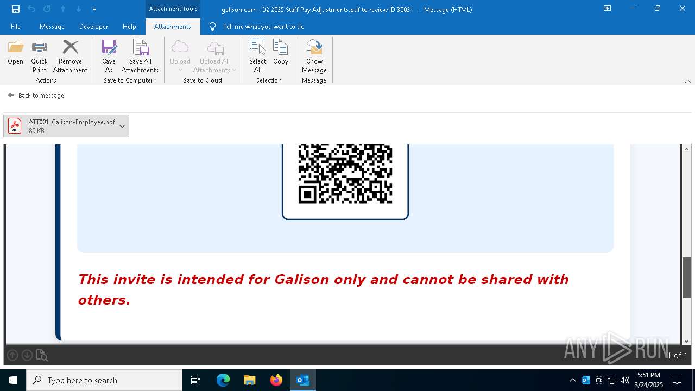Open the Help tab
695x391 pixels.
coord(129,27)
